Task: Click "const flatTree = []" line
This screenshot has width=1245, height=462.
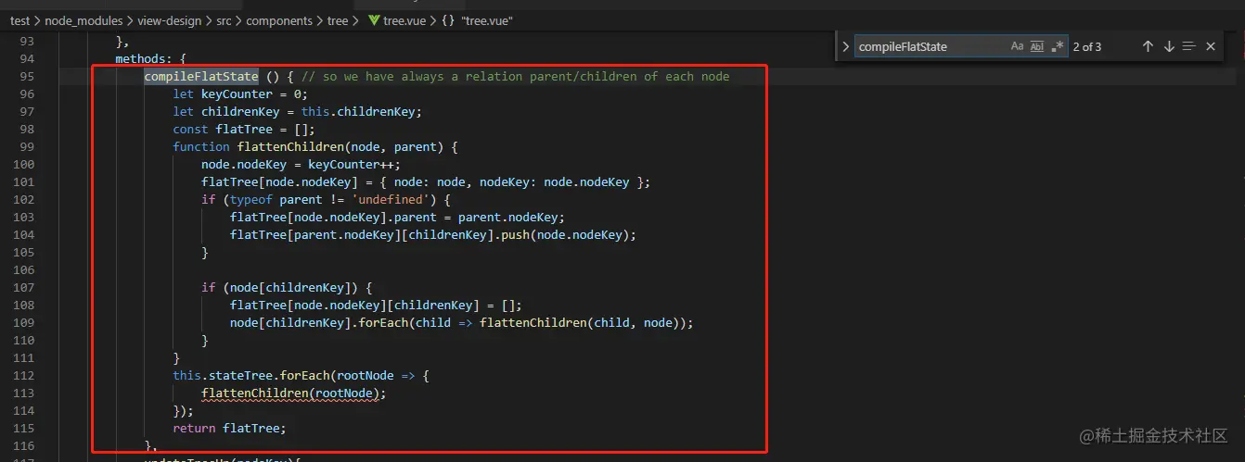Action: coord(244,129)
